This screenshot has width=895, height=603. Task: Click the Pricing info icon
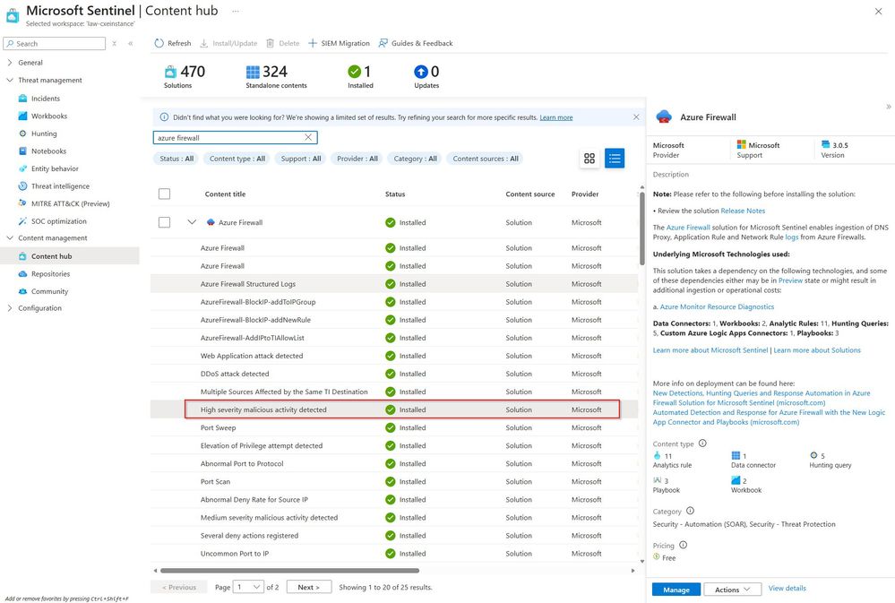click(x=684, y=545)
